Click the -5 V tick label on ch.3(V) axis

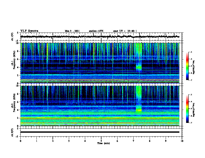(17, 137)
